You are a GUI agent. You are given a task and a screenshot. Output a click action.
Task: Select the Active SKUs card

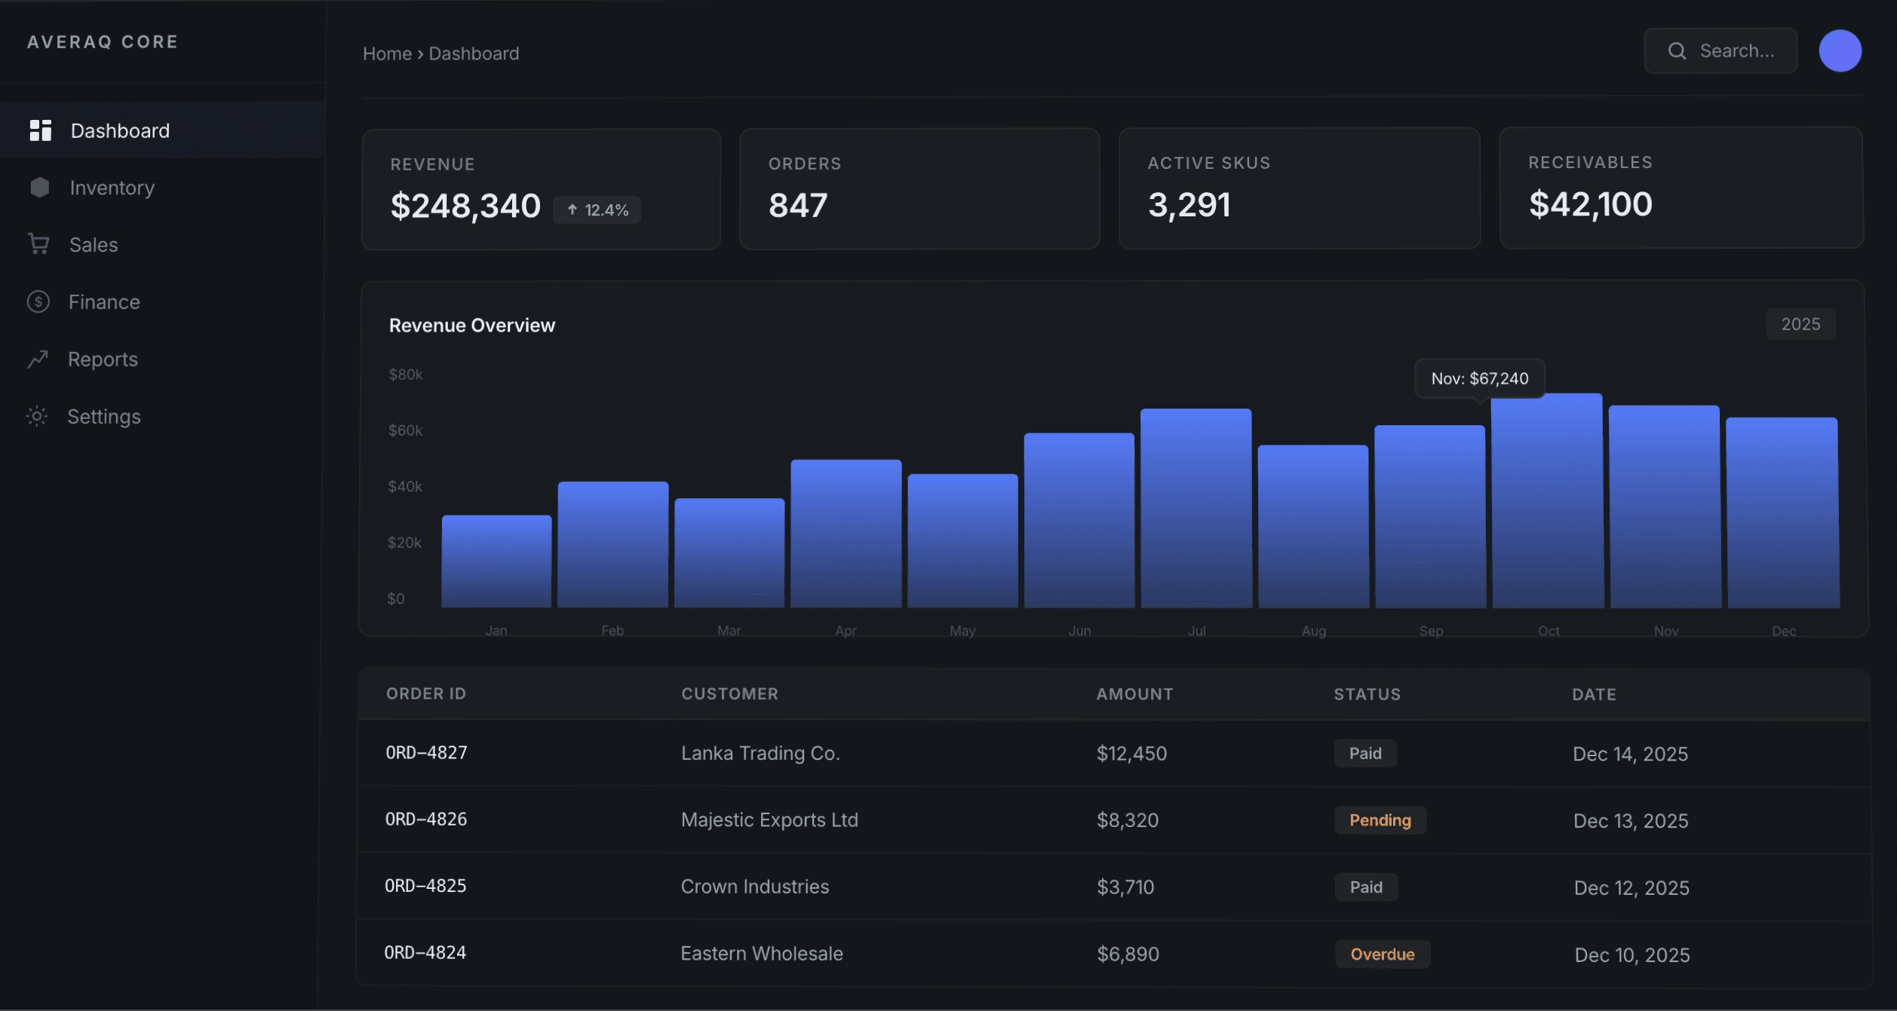(1300, 188)
